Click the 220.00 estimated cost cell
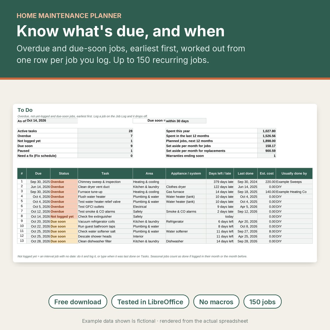This screenshot has height=330, width=330. [x=267, y=182]
